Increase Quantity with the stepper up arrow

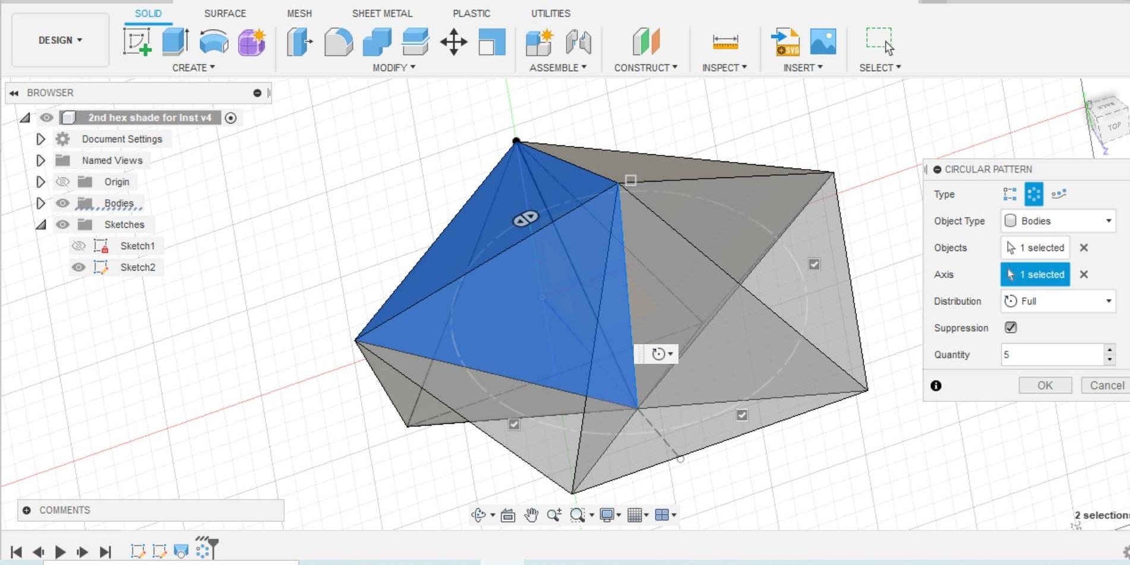click(x=1110, y=351)
